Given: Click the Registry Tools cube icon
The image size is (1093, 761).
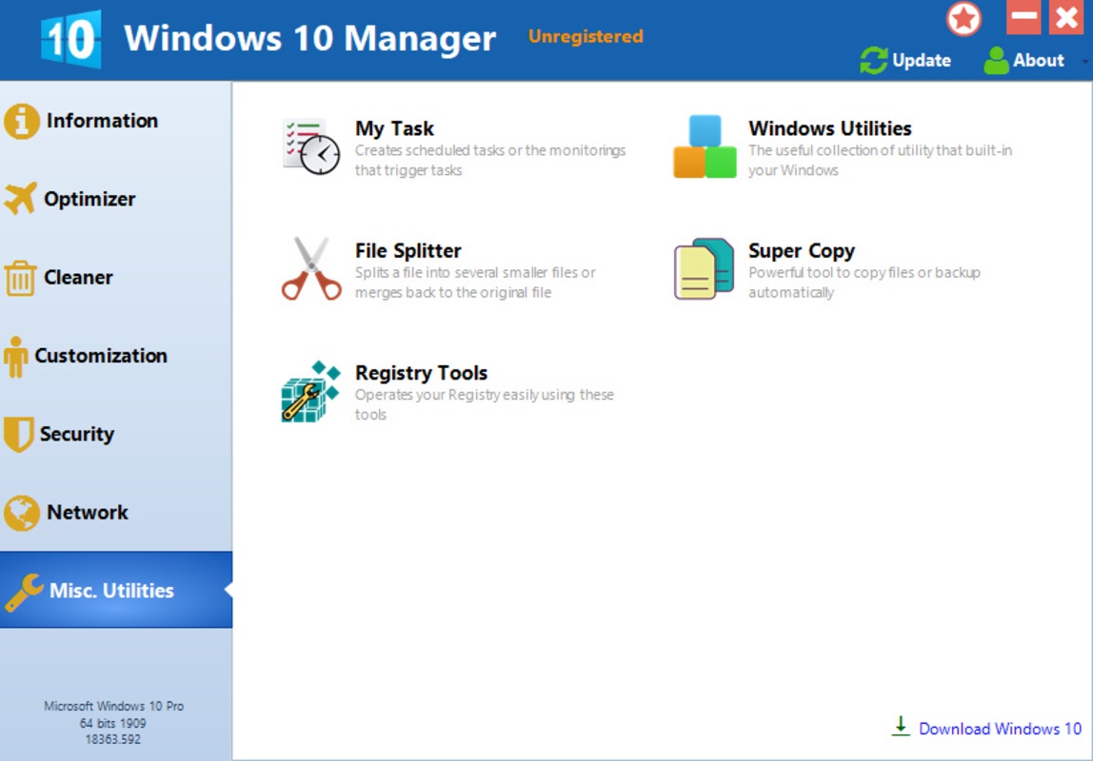Looking at the screenshot, I should (310, 391).
